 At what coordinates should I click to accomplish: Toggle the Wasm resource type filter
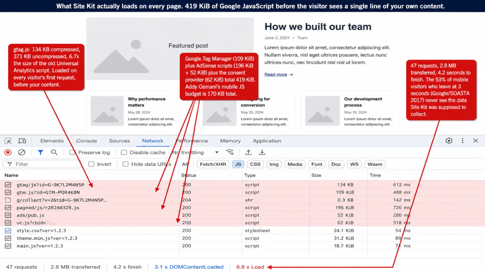(x=375, y=164)
